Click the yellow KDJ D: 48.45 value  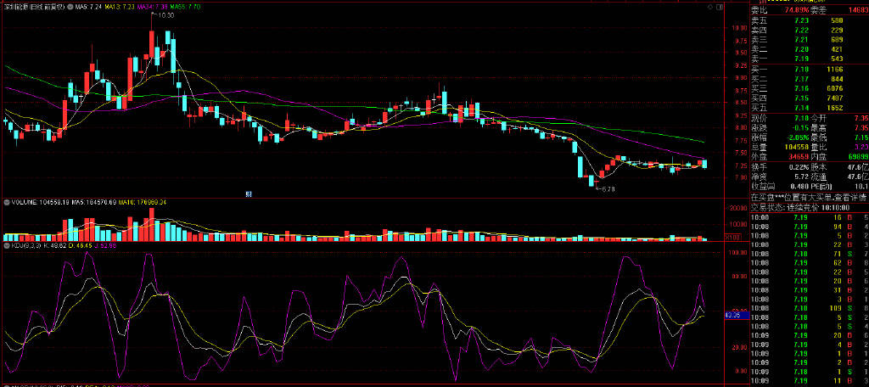tap(80, 245)
